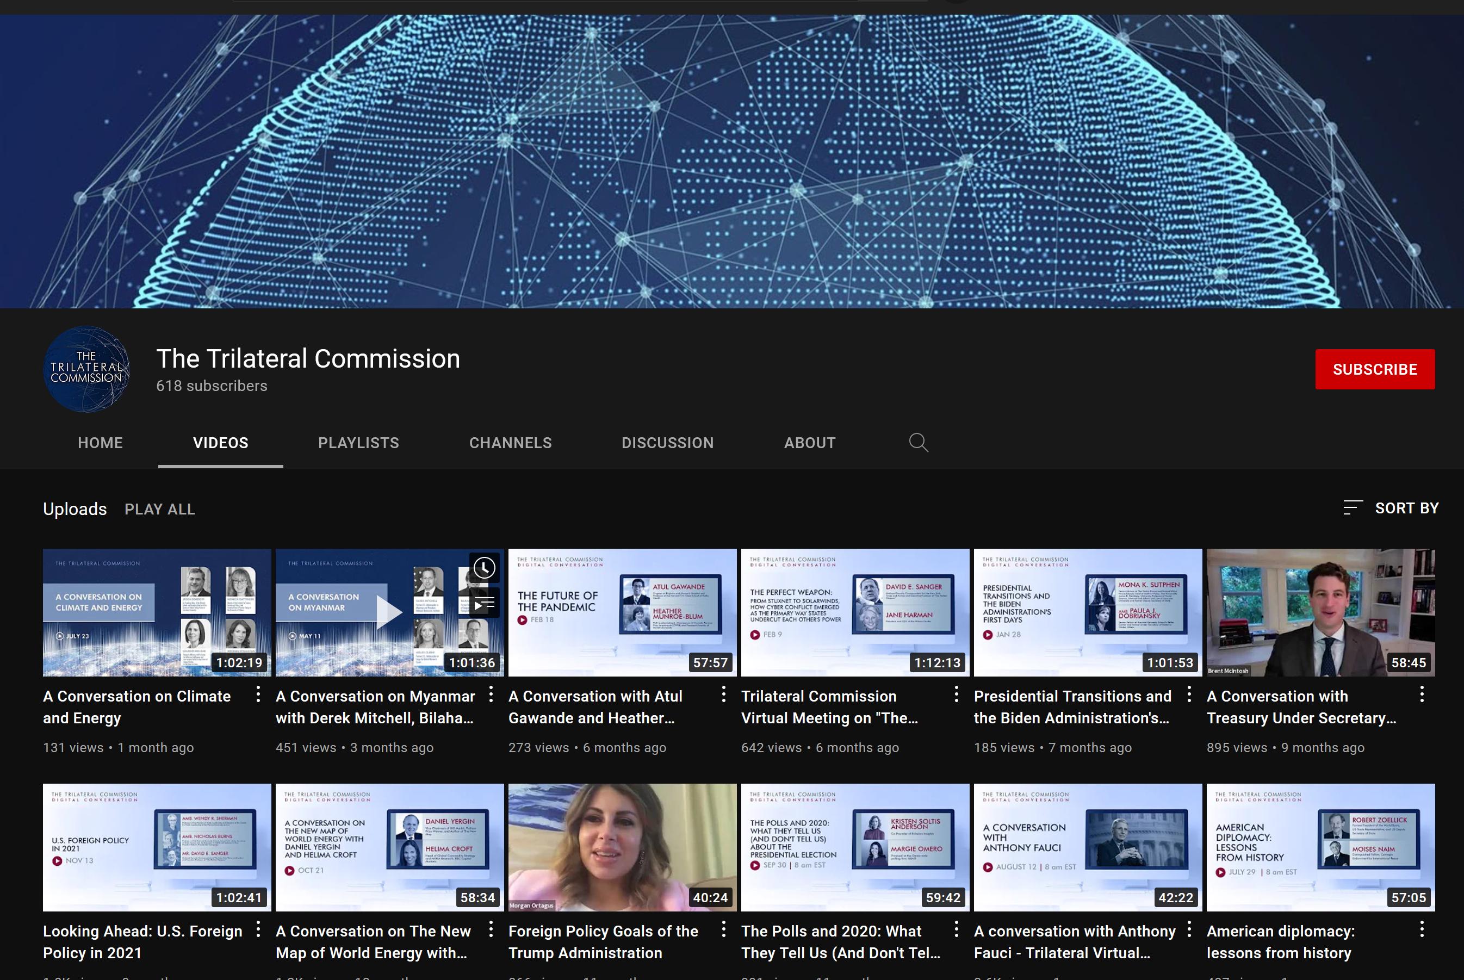Open three-dot menu for Myanmar video

[491, 694]
